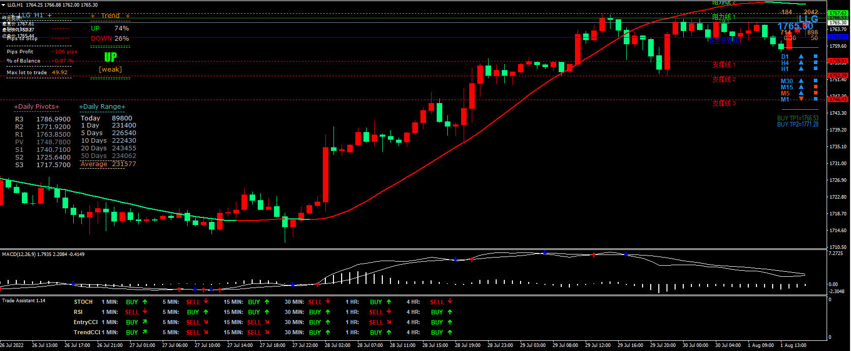
Task: Select the green 1767.63 price label
Action: click(x=838, y=13)
